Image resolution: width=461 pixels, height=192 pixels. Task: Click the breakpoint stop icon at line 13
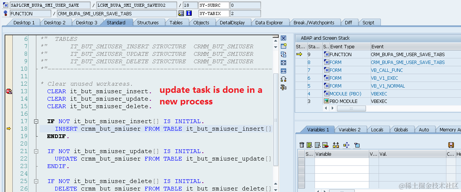8,91
